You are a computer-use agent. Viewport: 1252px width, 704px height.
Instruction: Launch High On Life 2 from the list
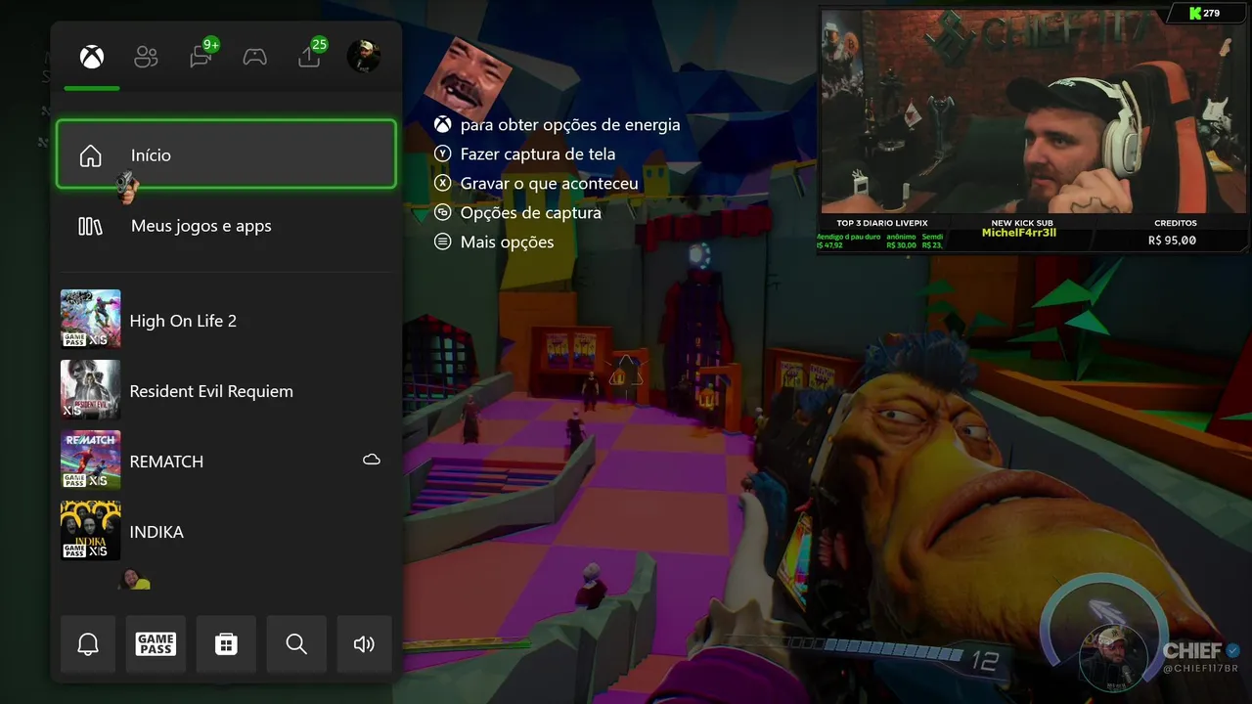pyautogui.click(x=226, y=320)
